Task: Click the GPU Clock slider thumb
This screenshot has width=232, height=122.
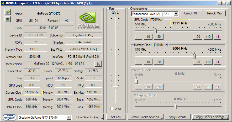Action: click(x=155, y=31)
